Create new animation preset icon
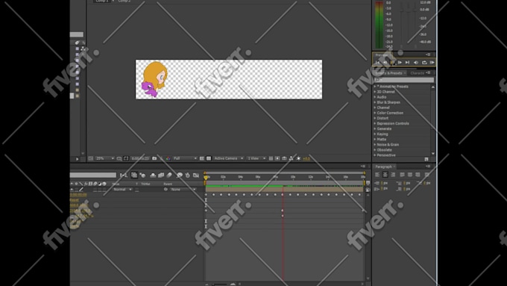This screenshot has width=507, height=286. [x=426, y=159]
